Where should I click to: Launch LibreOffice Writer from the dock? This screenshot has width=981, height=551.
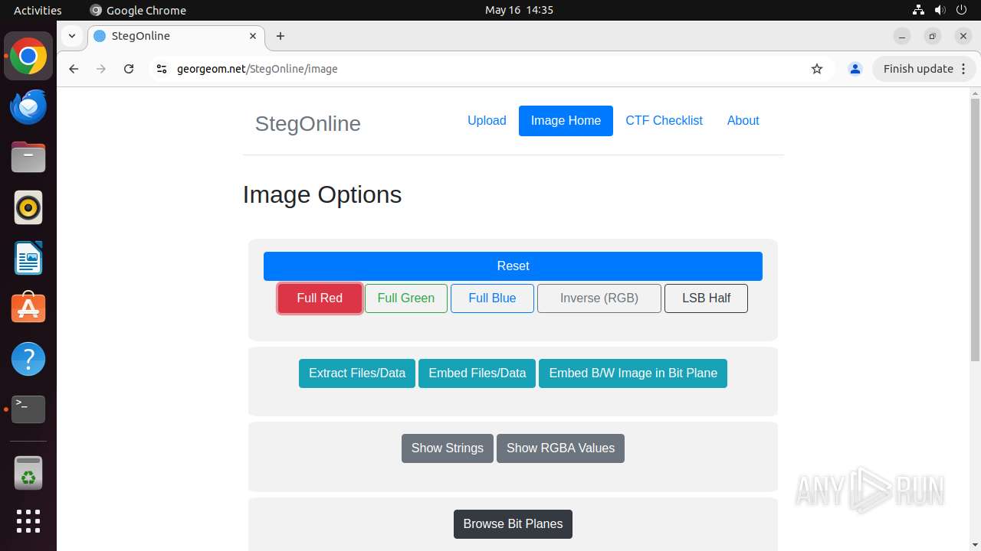click(x=28, y=258)
